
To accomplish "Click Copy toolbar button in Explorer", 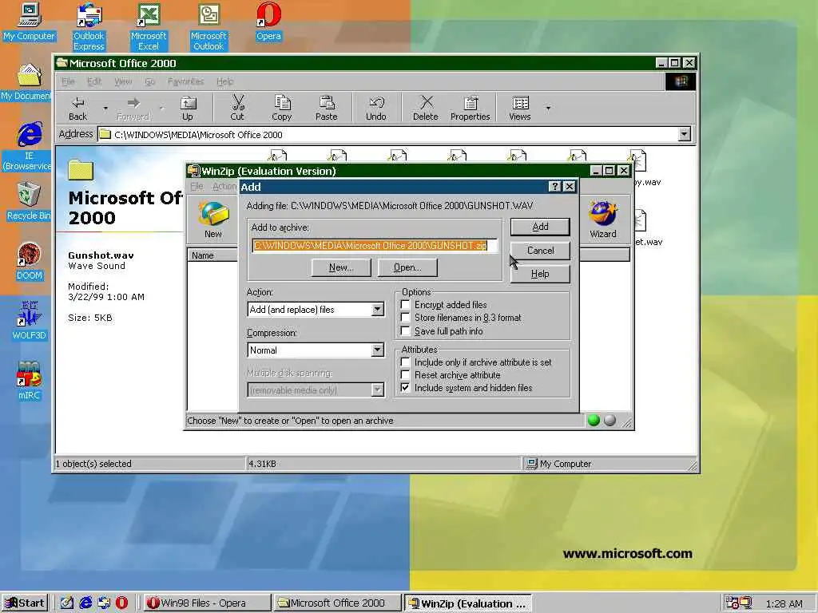I will [x=282, y=109].
